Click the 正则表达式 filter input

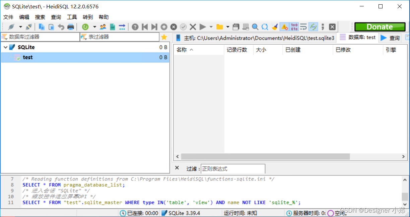(233, 169)
